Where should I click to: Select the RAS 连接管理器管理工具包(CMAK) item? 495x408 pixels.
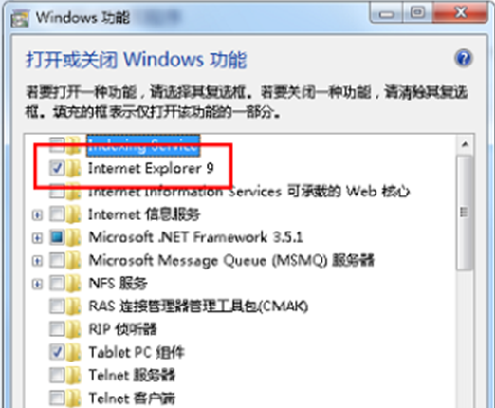click(x=198, y=306)
